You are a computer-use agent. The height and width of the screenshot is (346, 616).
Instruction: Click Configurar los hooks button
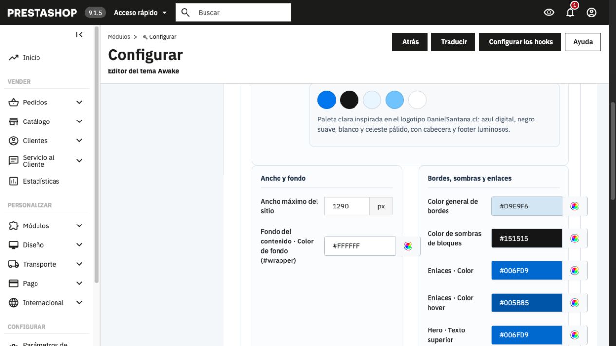pyautogui.click(x=521, y=42)
